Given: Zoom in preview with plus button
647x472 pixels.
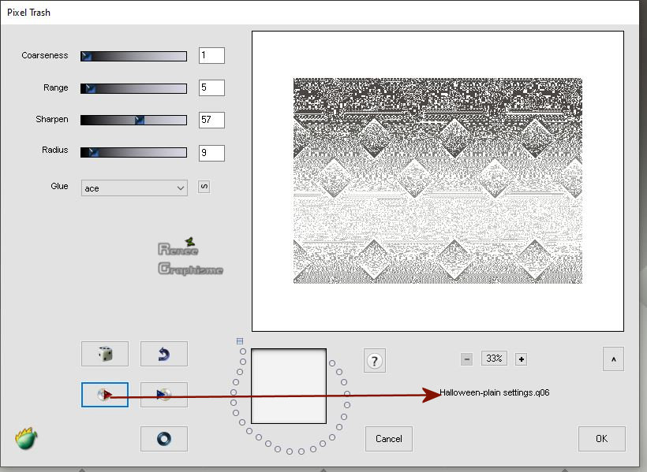Looking at the screenshot, I should pyautogui.click(x=521, y=359).
